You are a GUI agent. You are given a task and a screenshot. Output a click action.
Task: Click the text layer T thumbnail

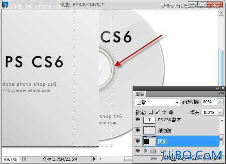149,120
